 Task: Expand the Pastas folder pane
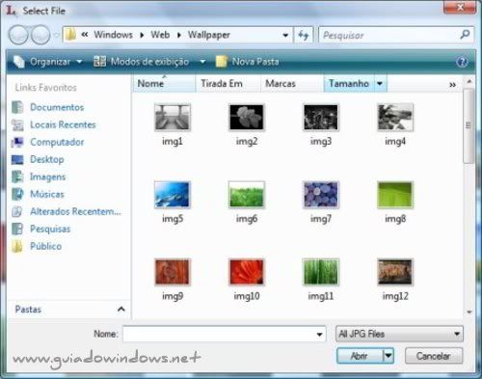pos(121,310)
